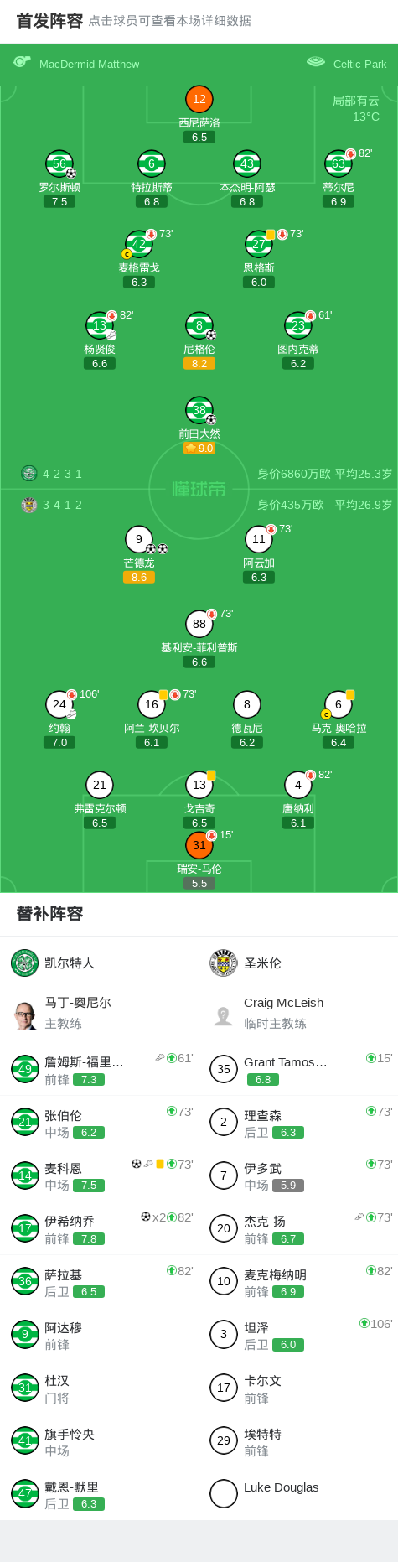Tap goalkeeper number 12 jersey icon
This screenshot has width=398, height=1562.
tap(199, 99)
